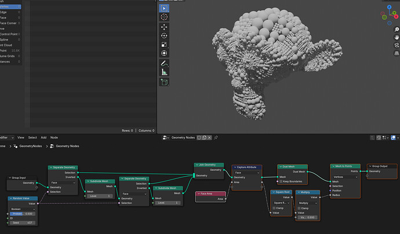Select the 3D Cursor tool
This screenshot has height=234, width=400.
pyautogui.click(x=164, y=17)
